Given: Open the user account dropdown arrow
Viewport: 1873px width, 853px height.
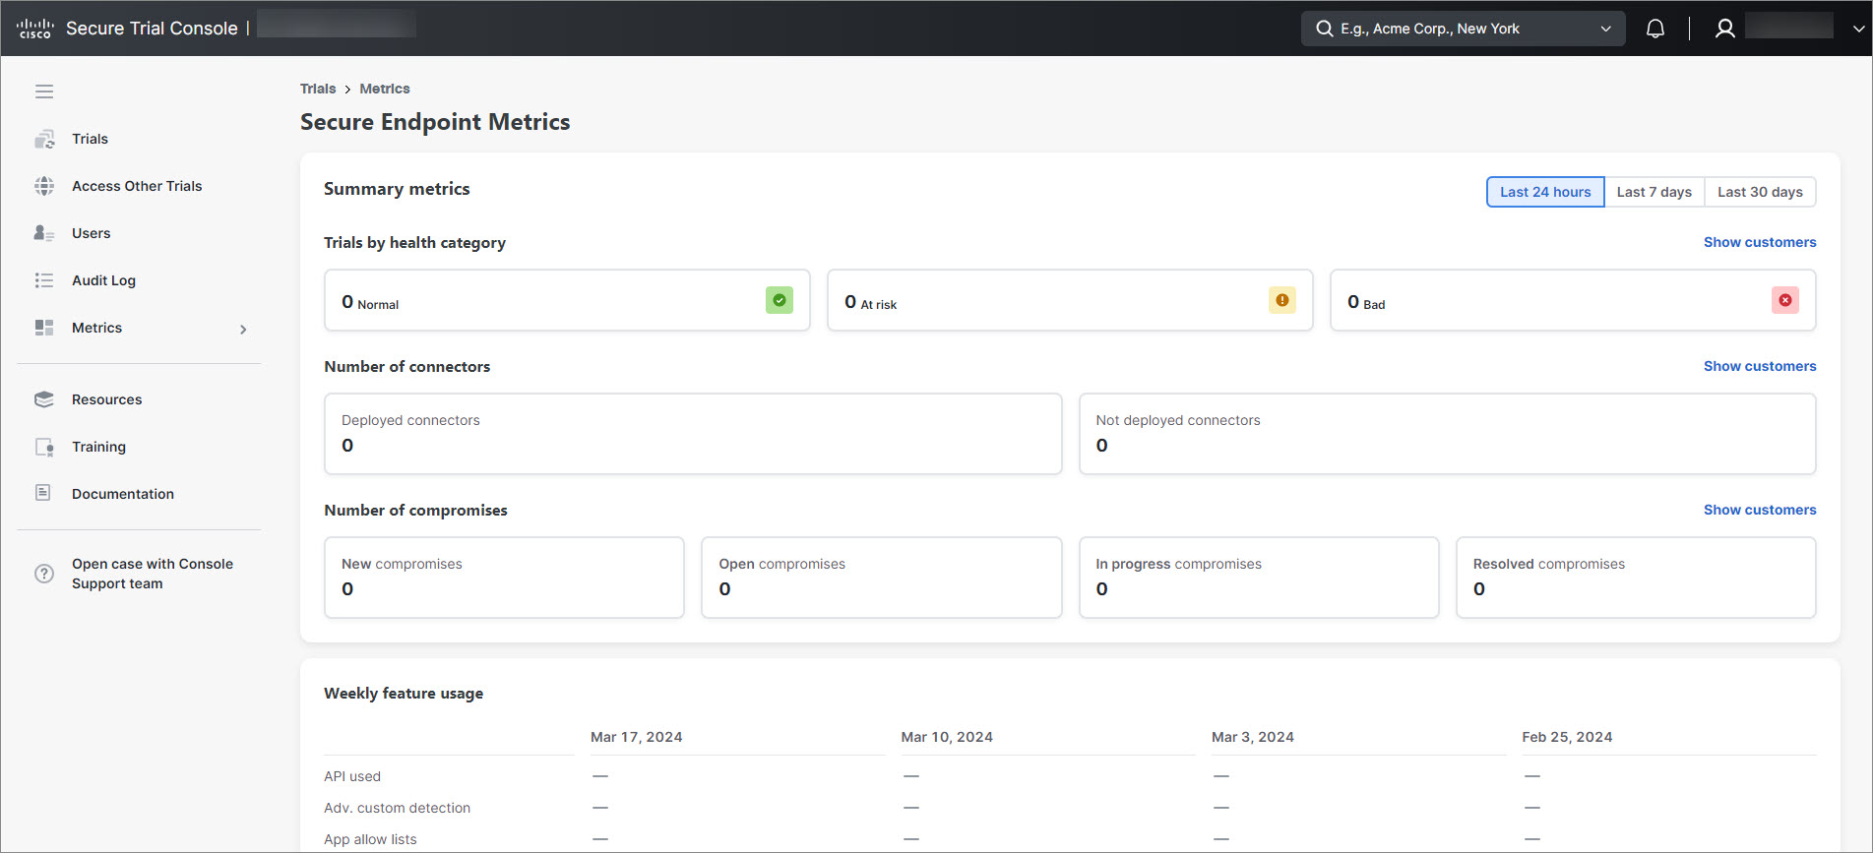Looking at the screenshot, I should (1857, 29).
